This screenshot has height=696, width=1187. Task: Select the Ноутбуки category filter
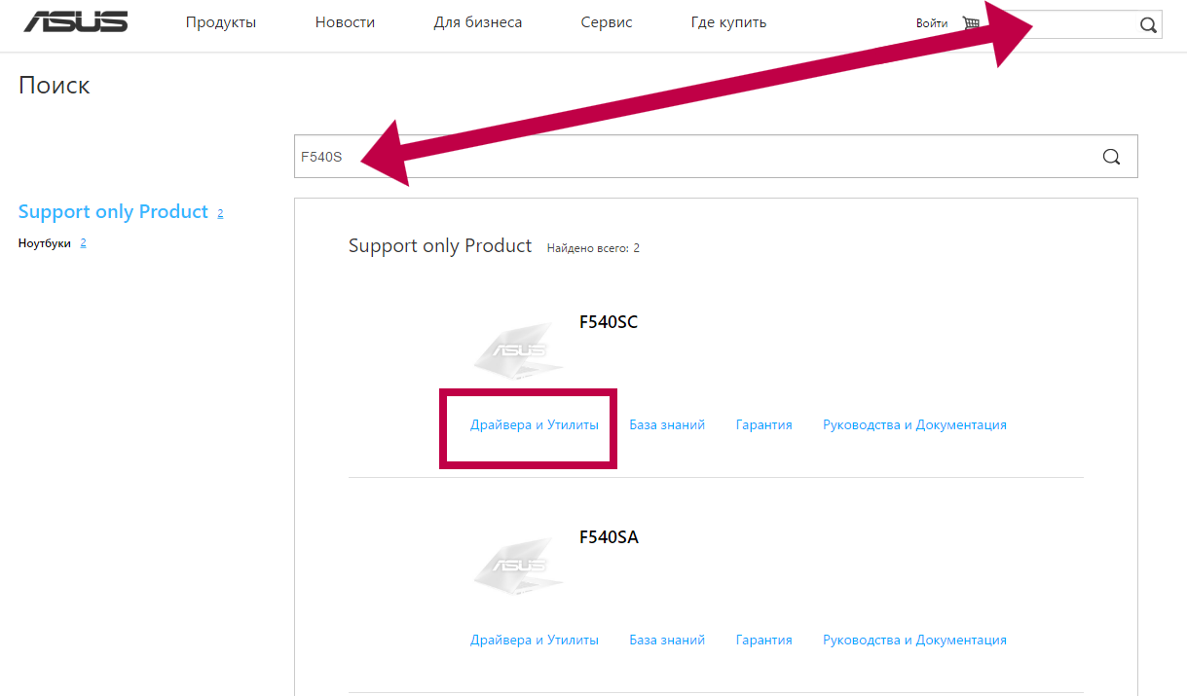(45, 243)
